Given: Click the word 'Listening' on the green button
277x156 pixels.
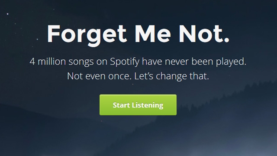Looking at the screenshot, I should [148, 105].
